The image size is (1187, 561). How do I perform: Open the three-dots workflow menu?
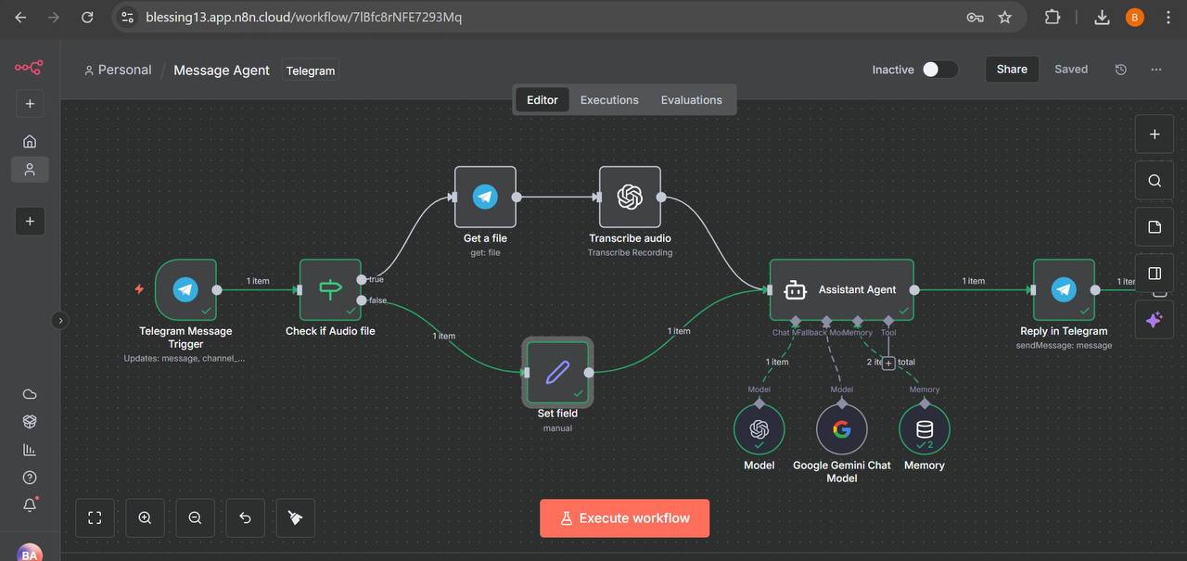pyautogui.click(x=1155, y=70)
